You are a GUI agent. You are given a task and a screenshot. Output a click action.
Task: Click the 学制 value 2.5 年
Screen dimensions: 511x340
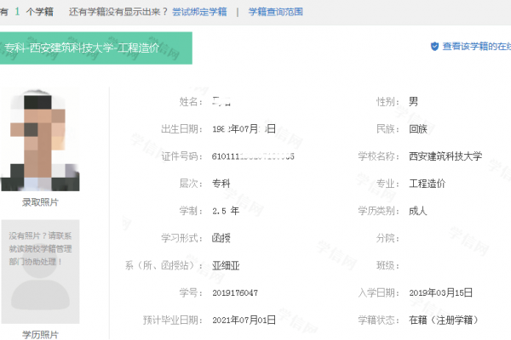(x=225, y=211)
